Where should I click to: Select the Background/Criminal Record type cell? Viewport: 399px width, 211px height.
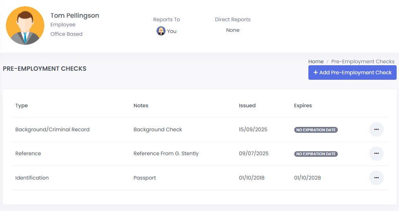click(52, 130)
